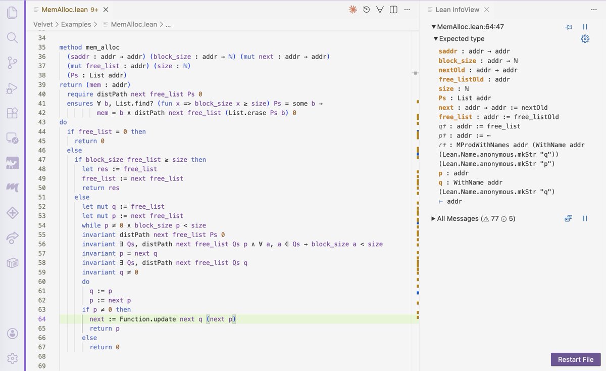This screenshot has height=371, width=606.
Task: Open the timeline history clock icon
Action: [367, 10]
